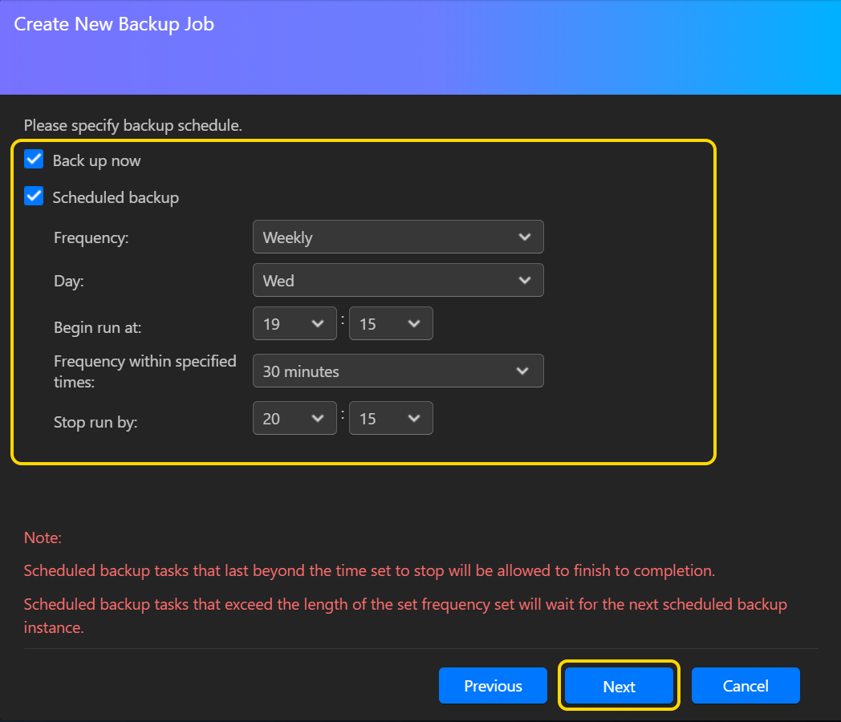The image size is (841, 722).
Task: Click the chevron arrow in the Weekly field
Action: 525,237
